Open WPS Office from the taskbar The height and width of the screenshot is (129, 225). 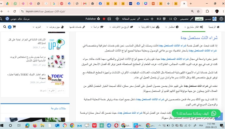(x=94, y=125)
